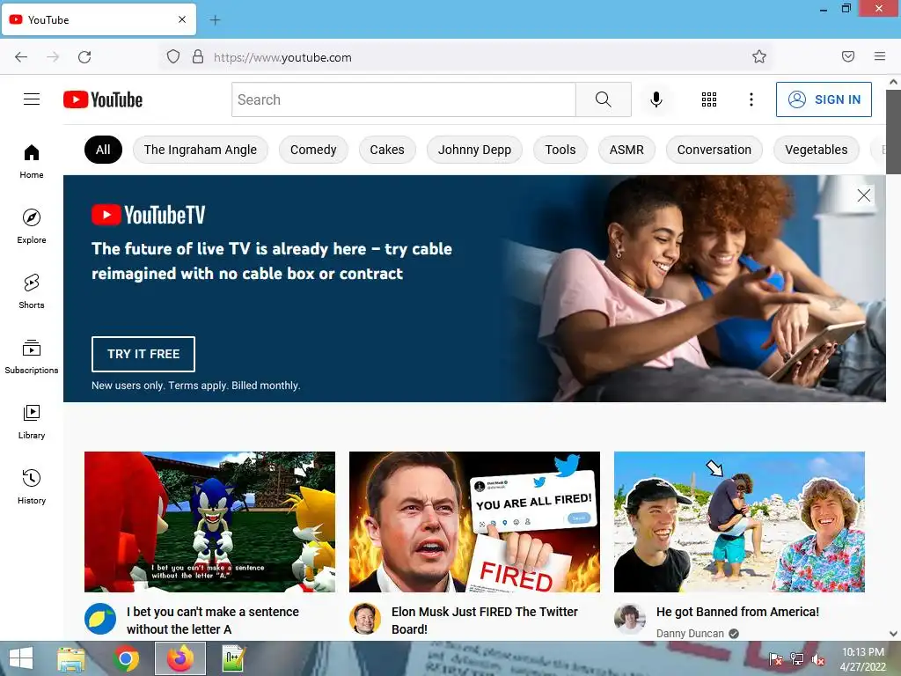Image resolution: width=901 pixels, height=676 pixels.
Task: Open Shorts in the sidebar
Action: pyautogui.click(x=32, y=291)
